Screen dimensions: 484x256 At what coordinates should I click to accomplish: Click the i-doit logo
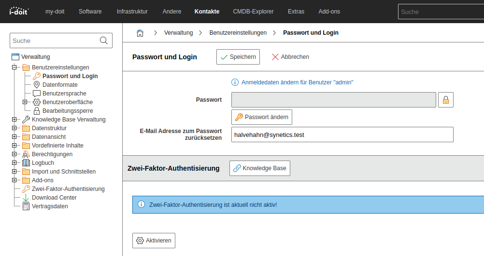click(19, 11)
